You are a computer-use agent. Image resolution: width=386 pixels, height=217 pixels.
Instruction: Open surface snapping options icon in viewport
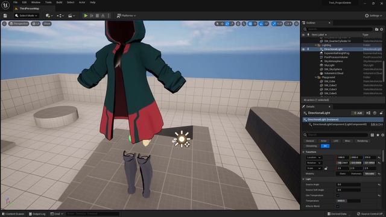tap(244, 24)
